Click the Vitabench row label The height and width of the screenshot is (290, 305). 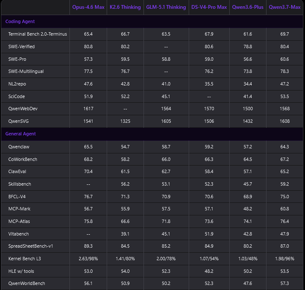18,234
